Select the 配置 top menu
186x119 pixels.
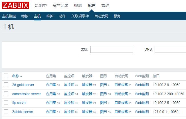(92, 5)
